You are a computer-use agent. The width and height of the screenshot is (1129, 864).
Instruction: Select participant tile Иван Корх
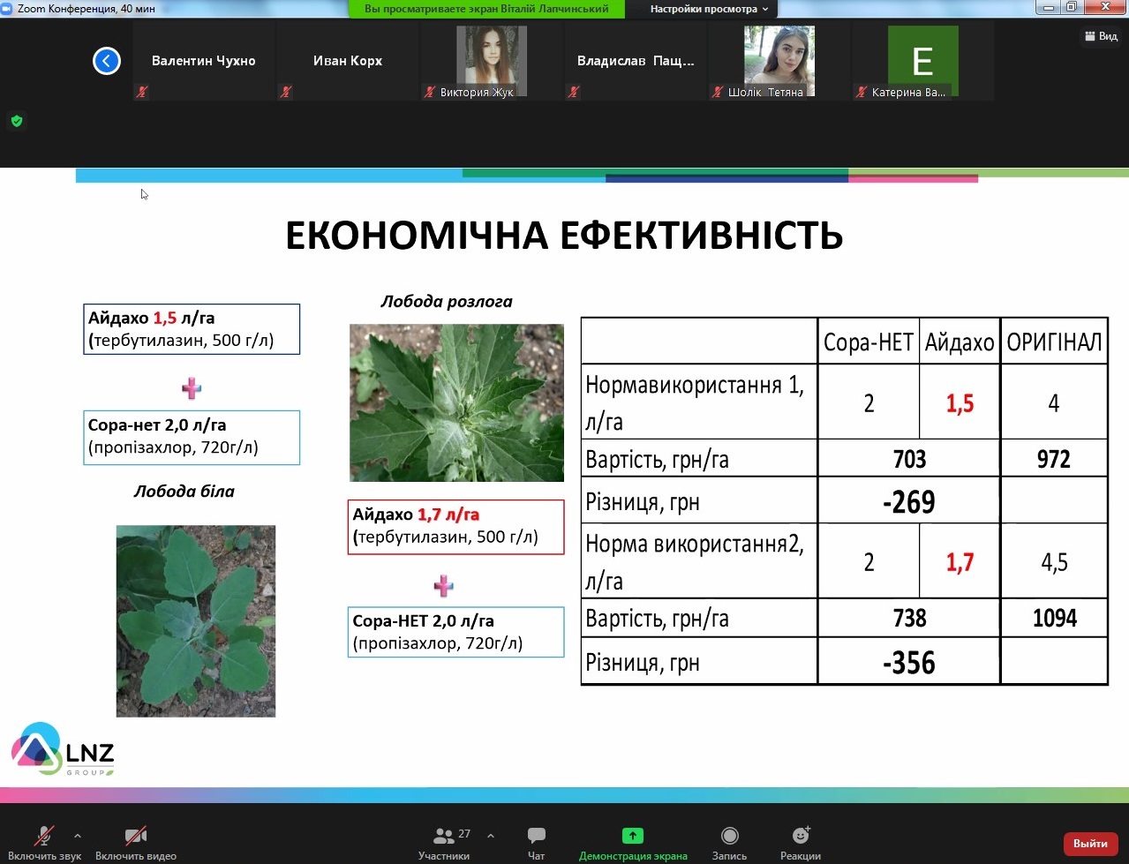[348, 61]
